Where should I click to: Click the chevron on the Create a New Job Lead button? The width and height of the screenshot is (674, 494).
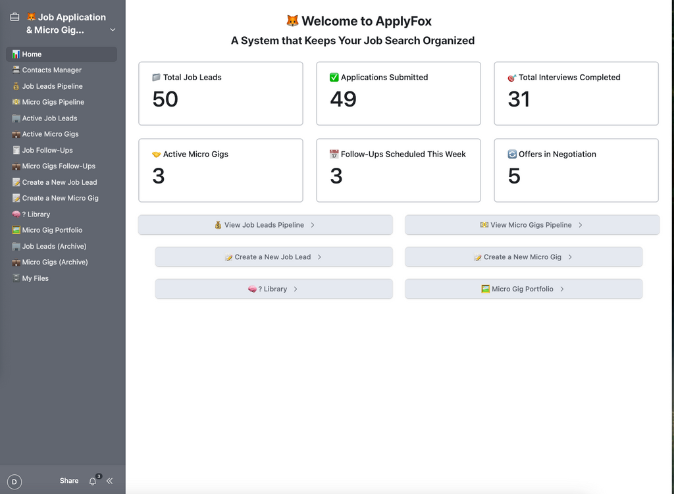click(319, 257)
